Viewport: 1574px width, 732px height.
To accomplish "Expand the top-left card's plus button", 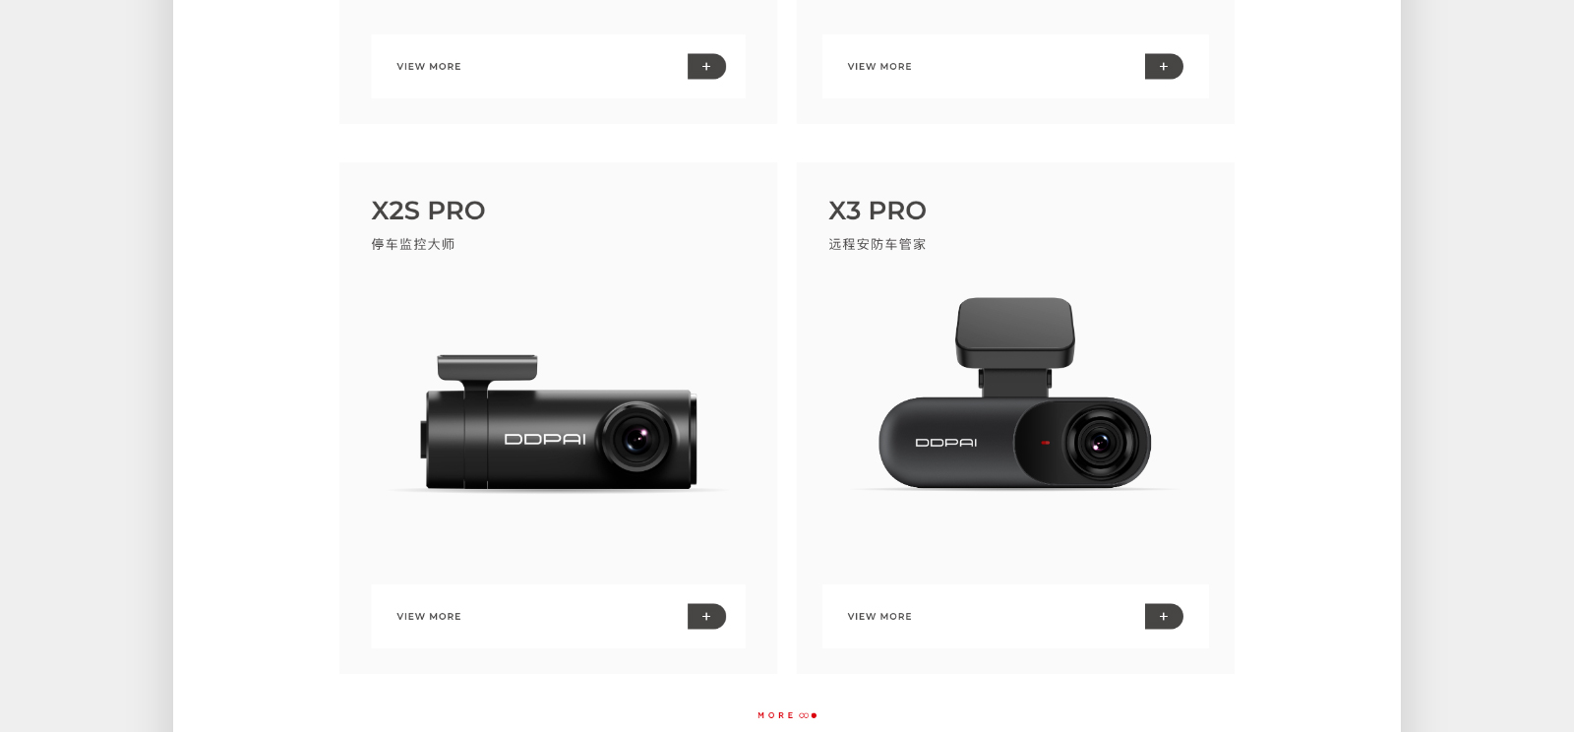I will (706, 66).
